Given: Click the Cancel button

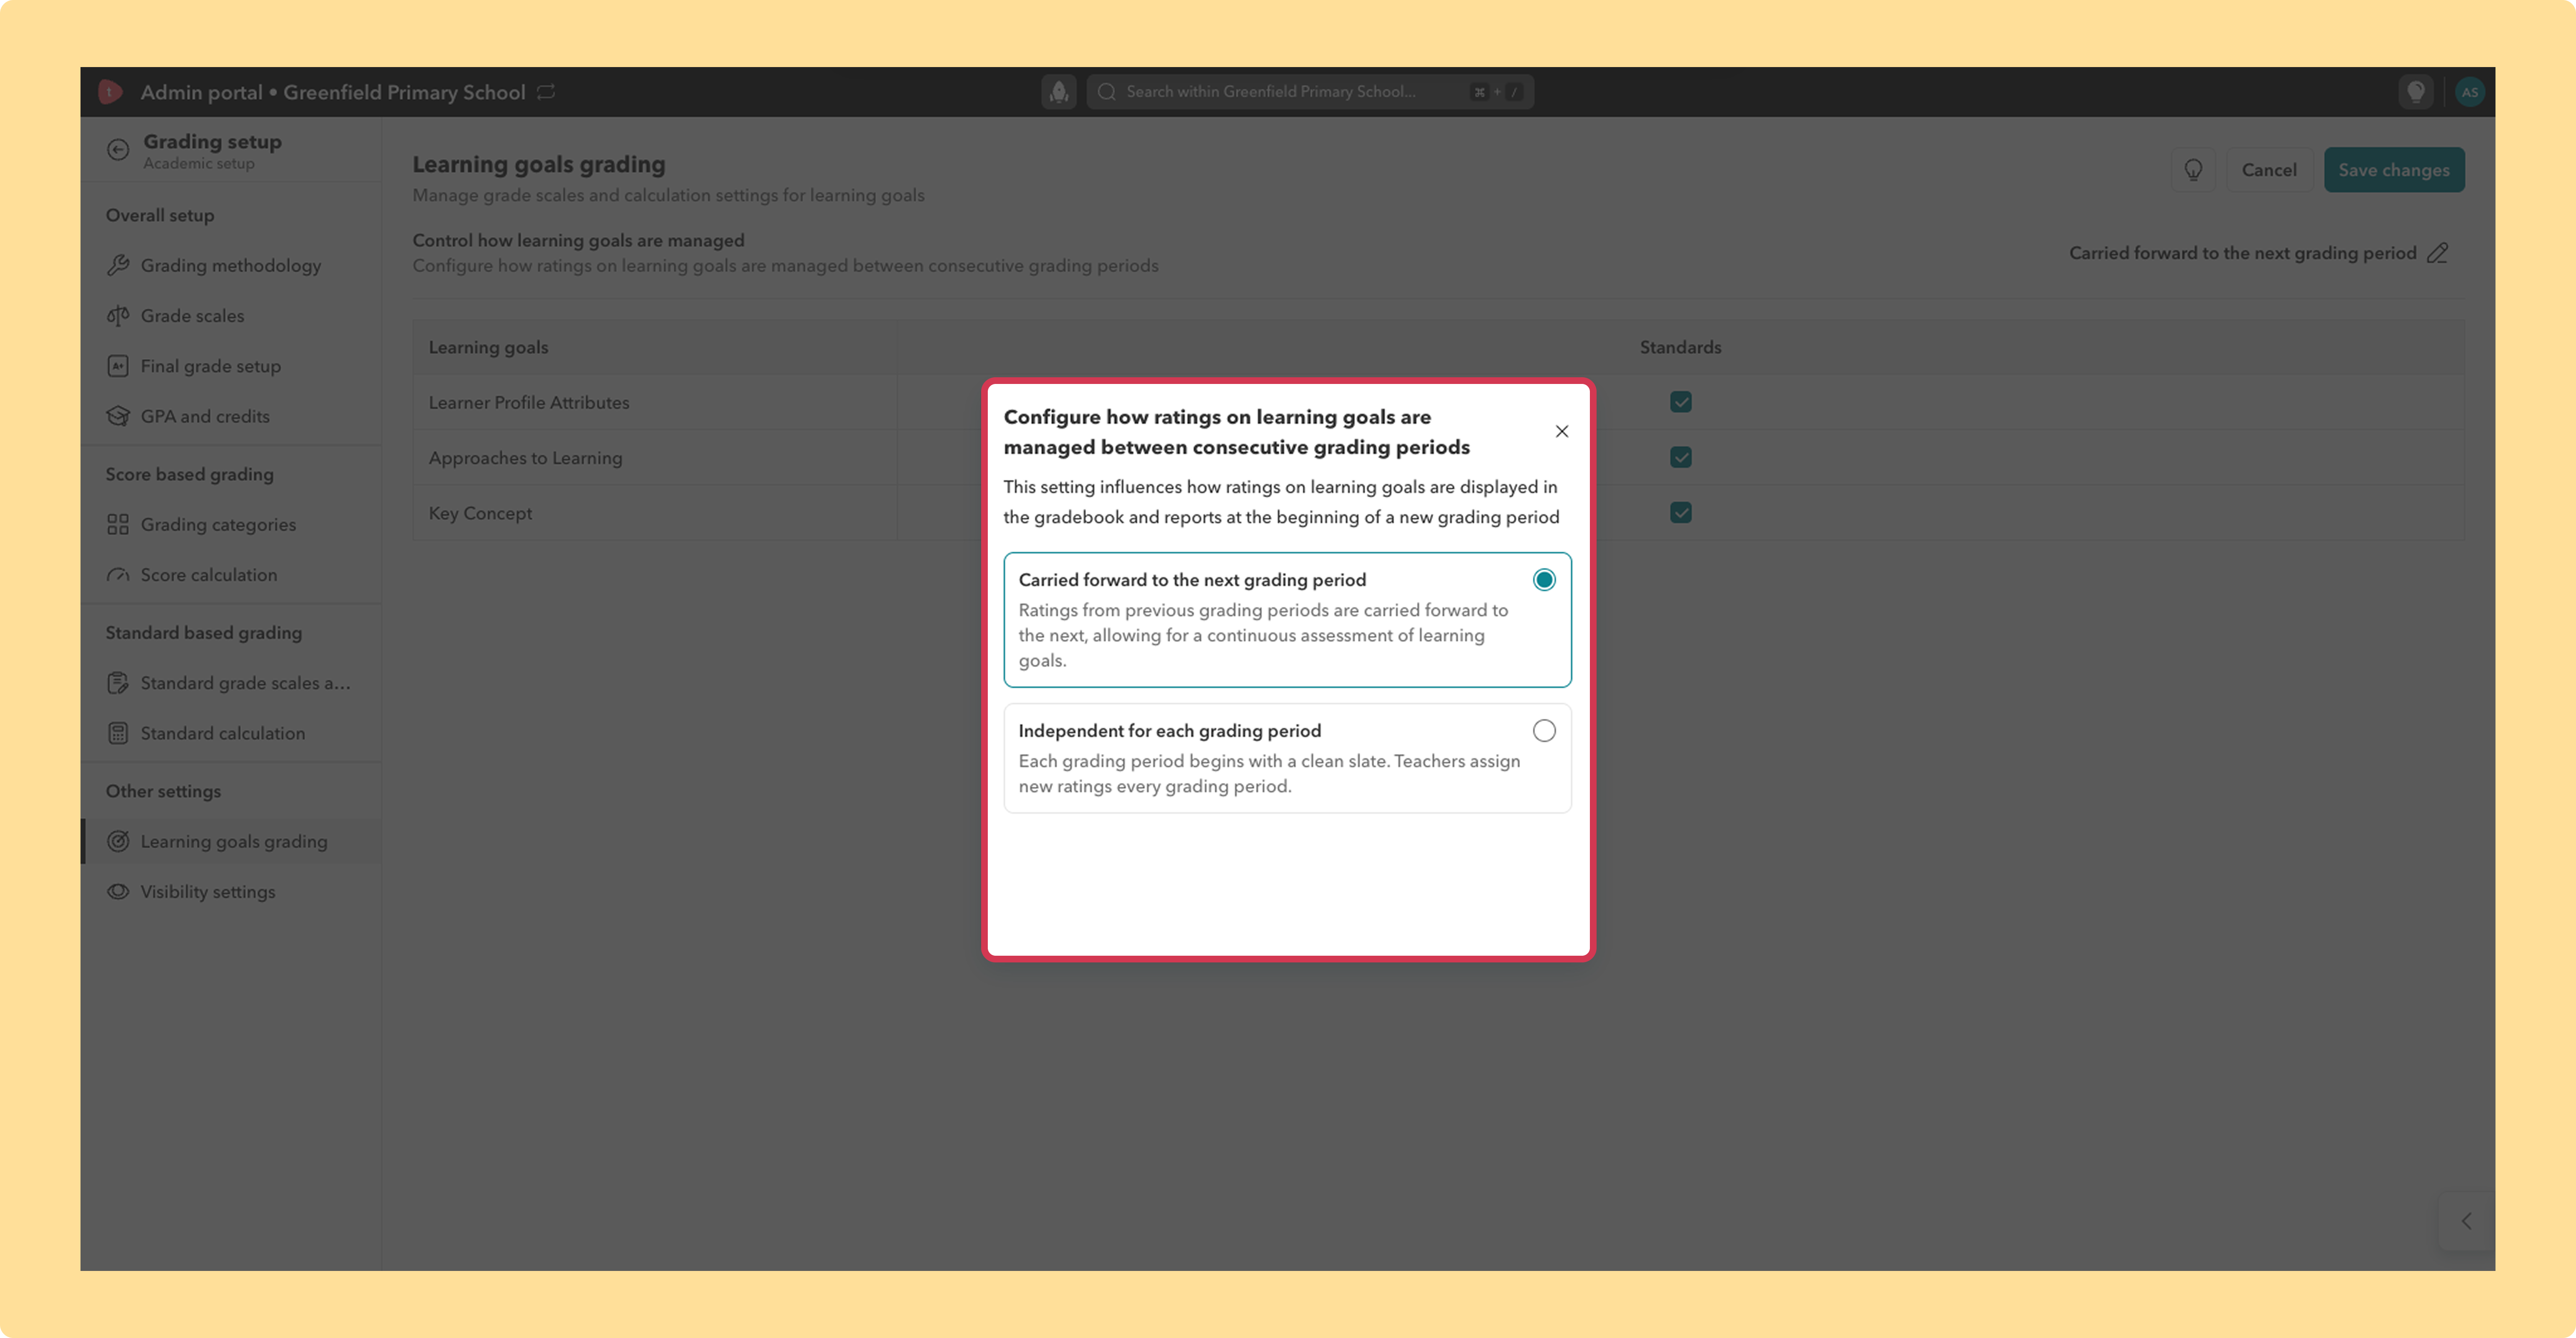Looking at the screenshot, I should (2269, 170).
